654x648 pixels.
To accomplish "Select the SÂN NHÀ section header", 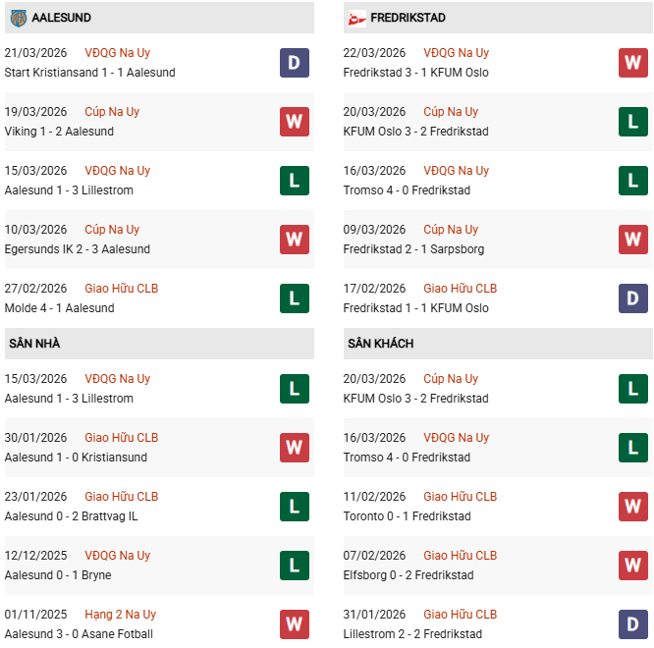I will coord(35,344).
